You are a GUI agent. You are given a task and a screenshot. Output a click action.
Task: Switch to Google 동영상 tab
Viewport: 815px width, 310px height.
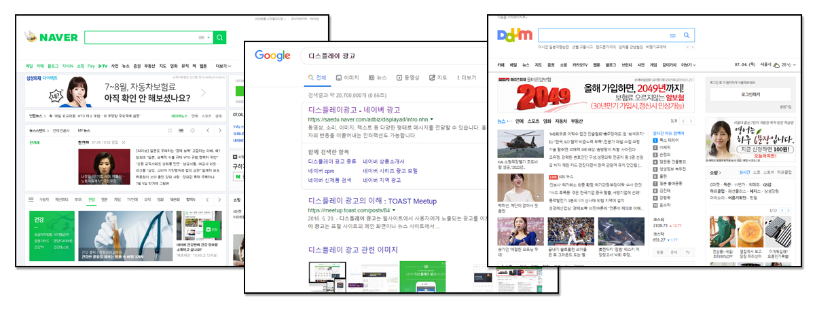pos(408,78)
